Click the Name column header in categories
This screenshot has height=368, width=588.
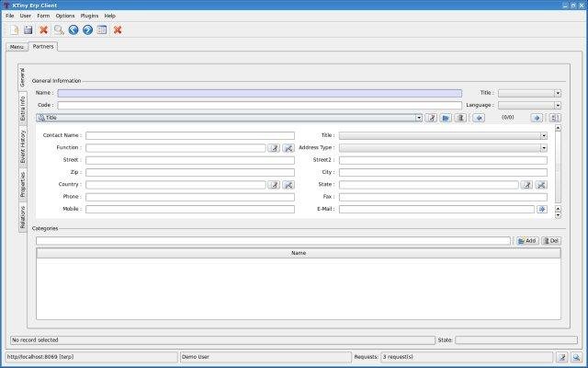coord(299,253)
